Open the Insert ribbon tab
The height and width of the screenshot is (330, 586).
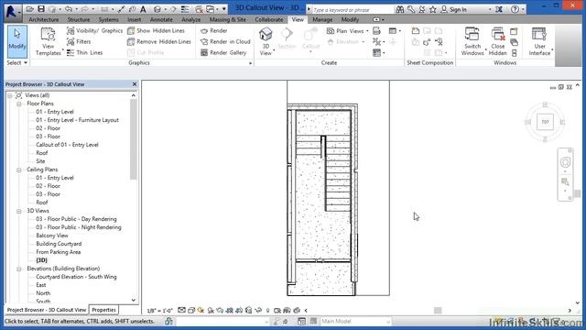click(135, 19)
